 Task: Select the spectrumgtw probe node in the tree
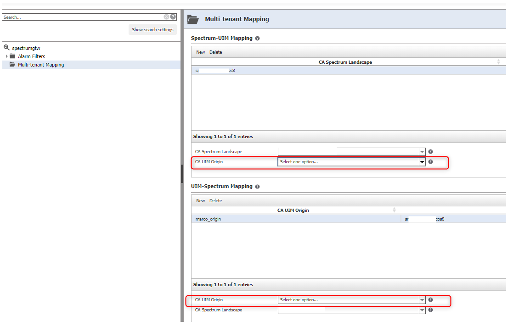(x=26, y=48)
